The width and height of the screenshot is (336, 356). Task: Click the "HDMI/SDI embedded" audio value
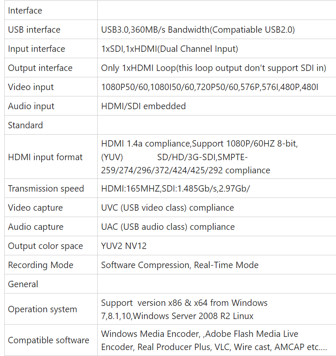(143, 106)
